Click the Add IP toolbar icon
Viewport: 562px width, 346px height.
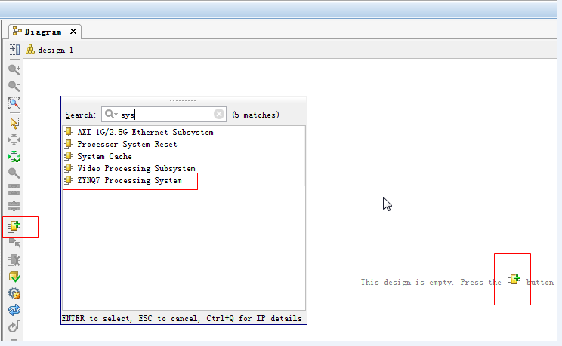(14, 225)
